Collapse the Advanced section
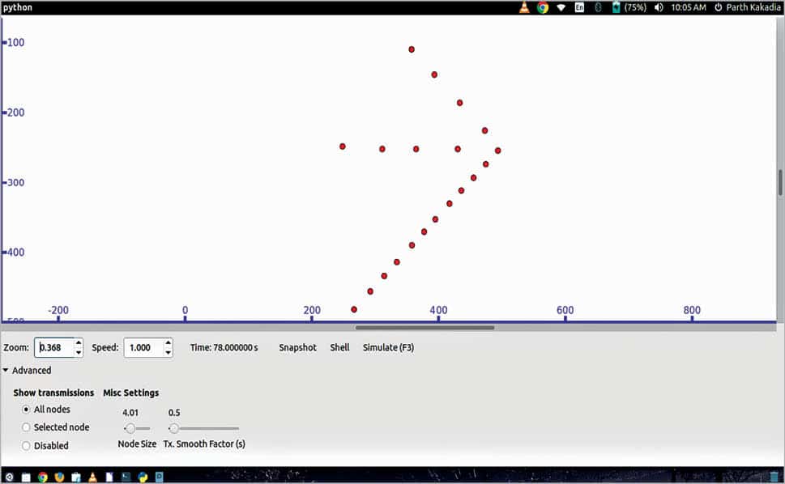The width and height of the screenshot is (785, 484). (x=6, y=371)
